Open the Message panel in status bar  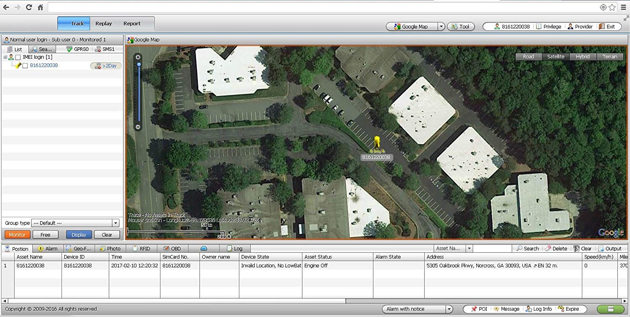pos(506,309)
